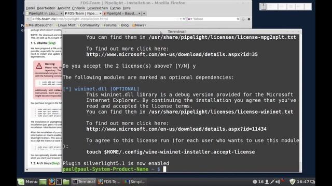Open the network connection tray icon
This screenshot has height=186, width=332.
point(272,181)
